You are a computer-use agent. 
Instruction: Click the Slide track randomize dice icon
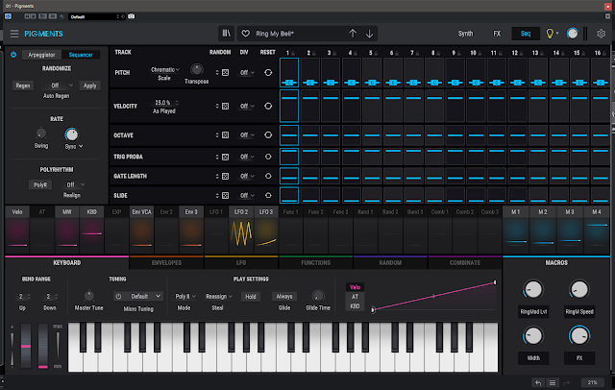click(226, 196)
